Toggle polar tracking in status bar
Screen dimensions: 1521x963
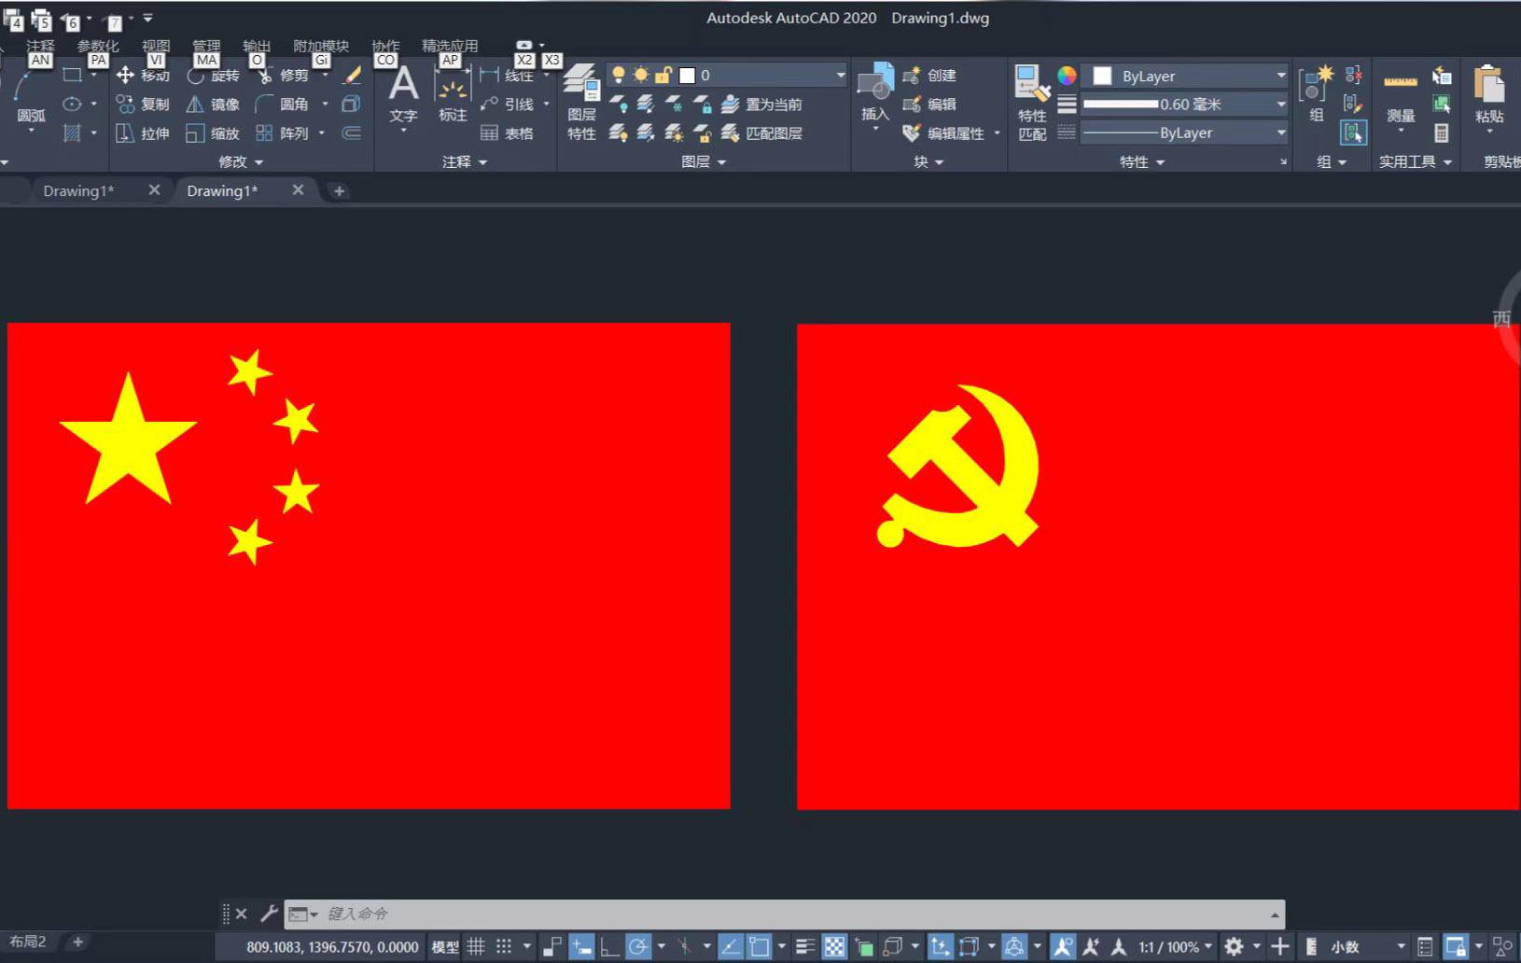tap(638, 947)
